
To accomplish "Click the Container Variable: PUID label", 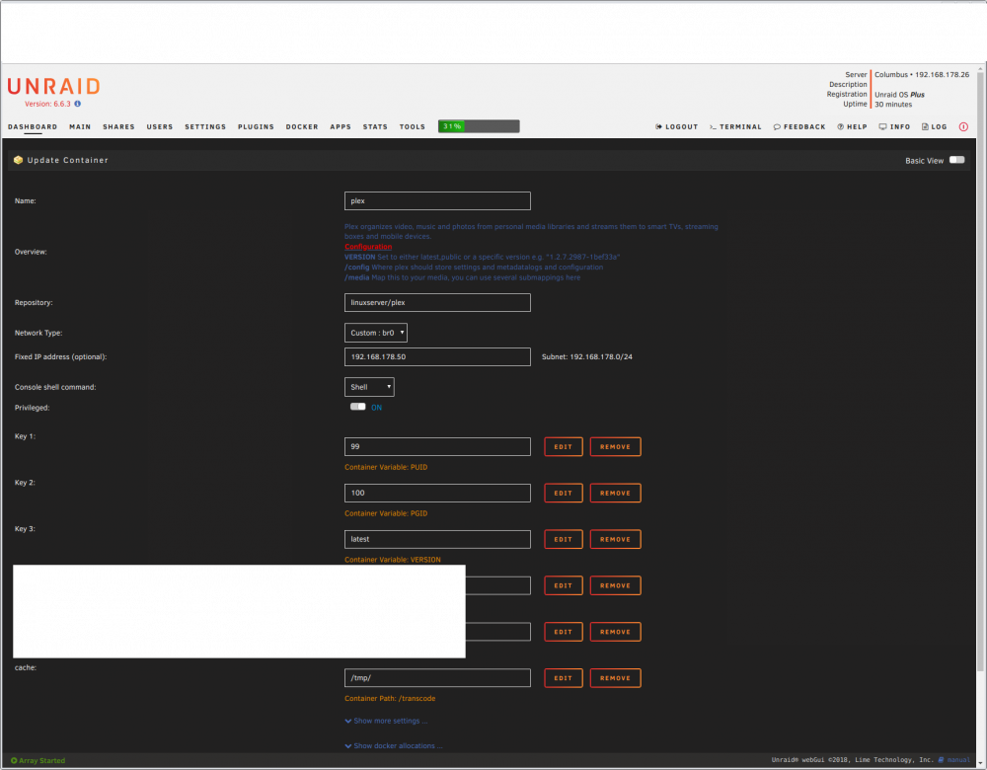I will [386, 467].
